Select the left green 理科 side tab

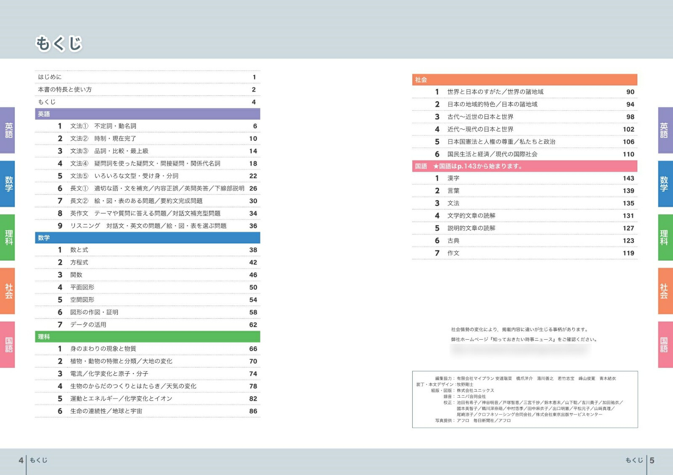[x=7, y=237]
